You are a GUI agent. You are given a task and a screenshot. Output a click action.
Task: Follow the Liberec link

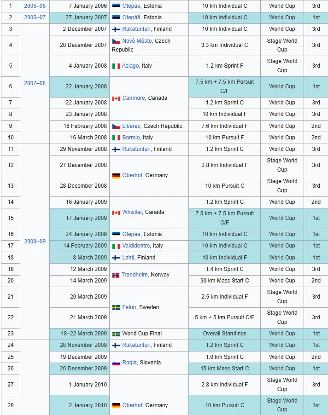pyautogui.click(x=131, y=126)
